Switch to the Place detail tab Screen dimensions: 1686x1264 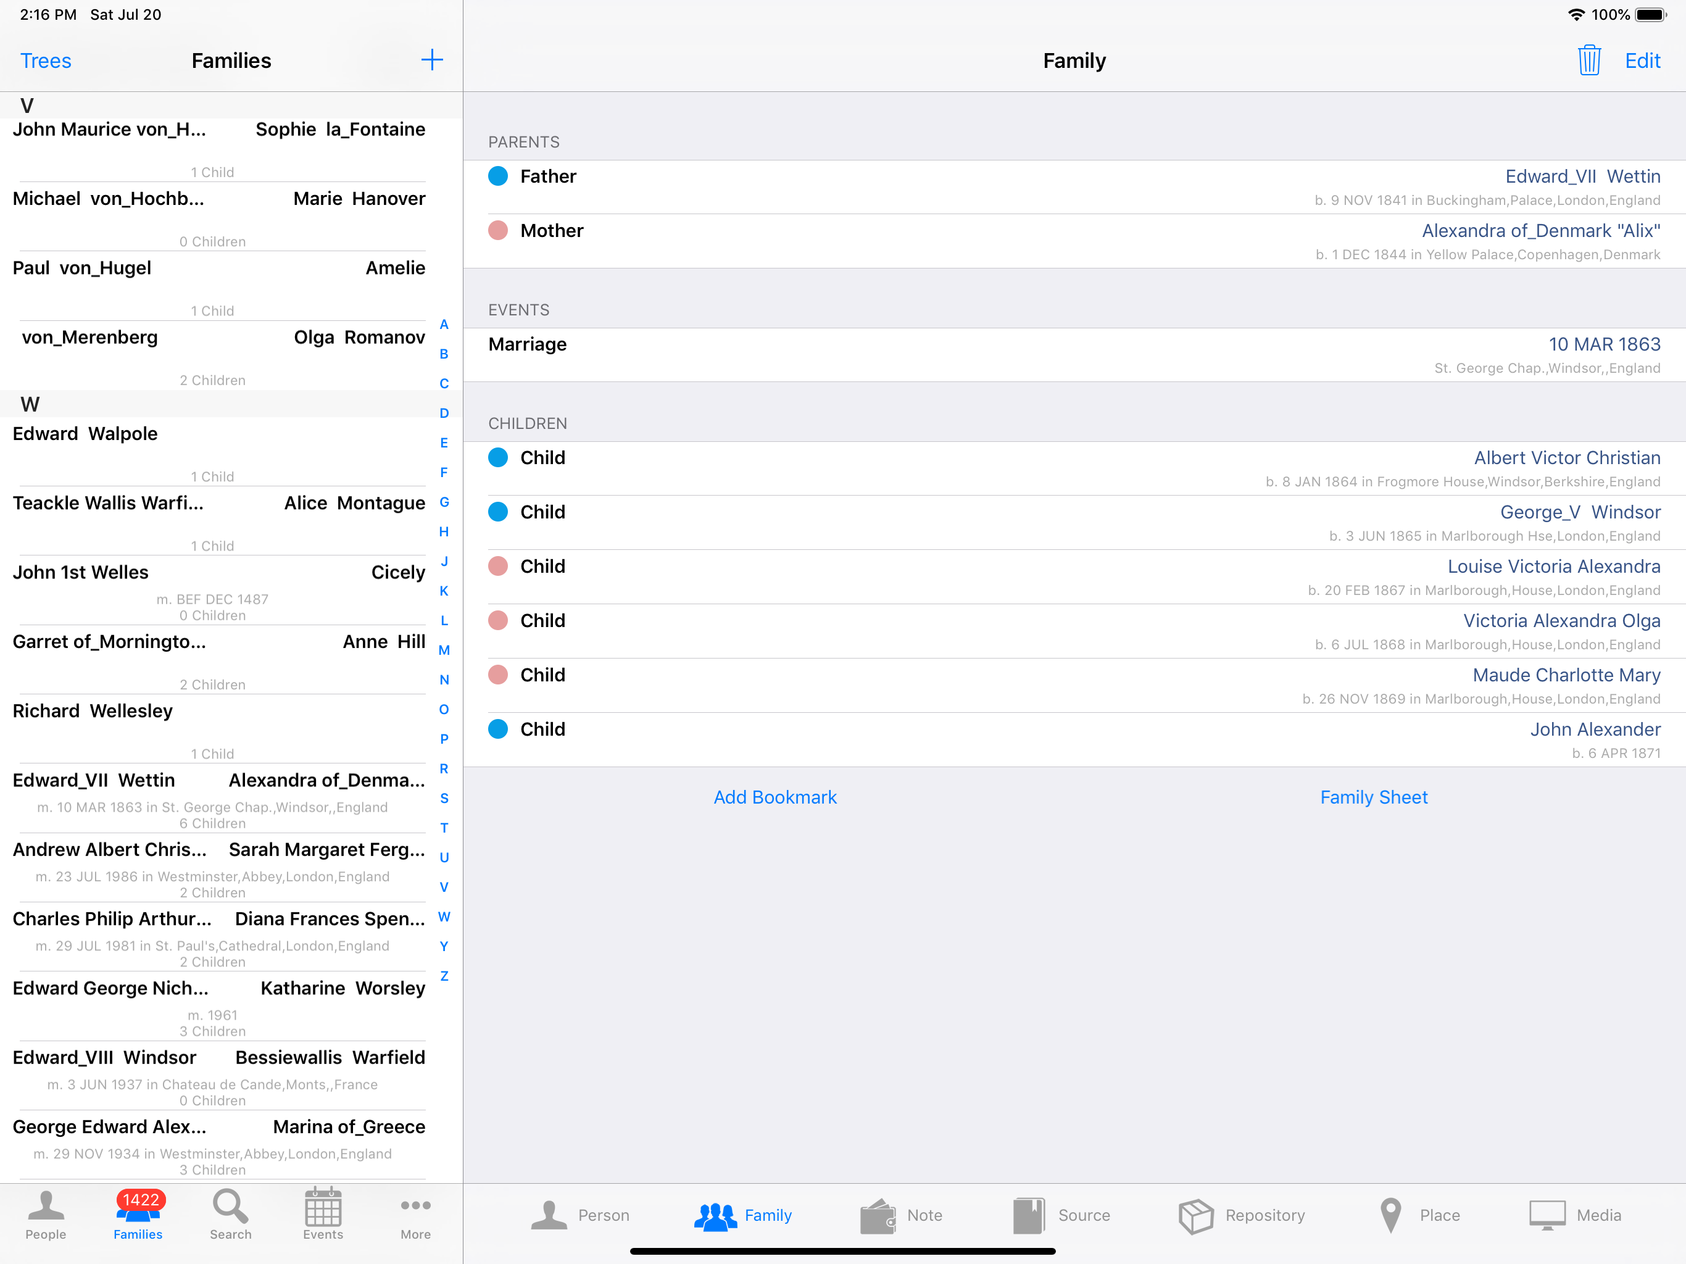(1420, 1215)
